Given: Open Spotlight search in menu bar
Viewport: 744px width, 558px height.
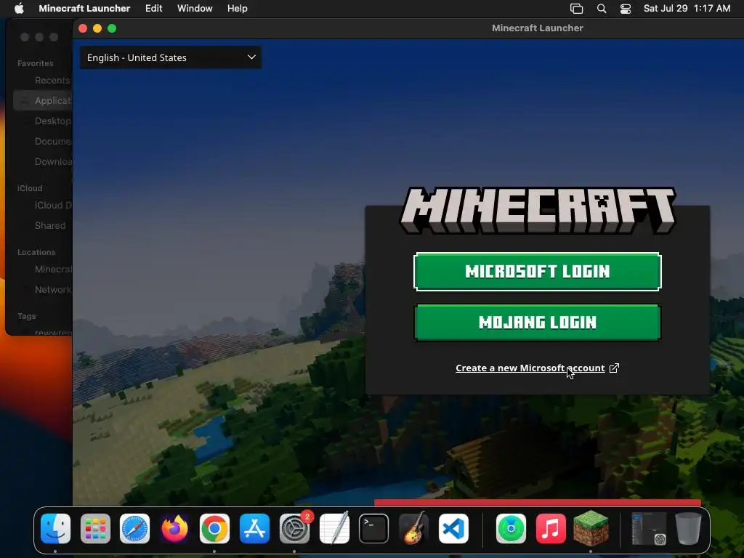Looking at the screenshot, I should point(602,9).
